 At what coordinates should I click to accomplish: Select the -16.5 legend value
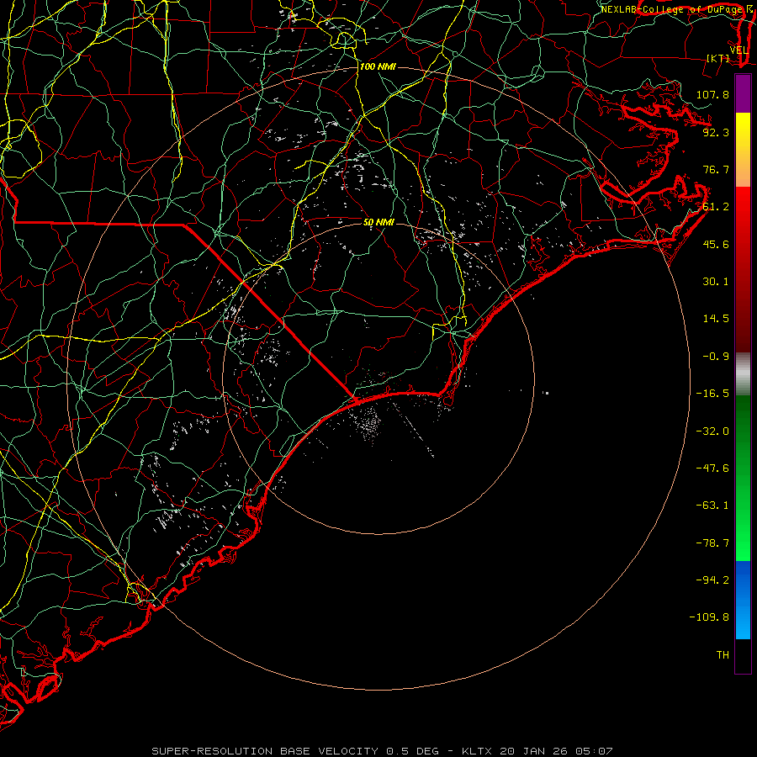(x=712, y=394)
